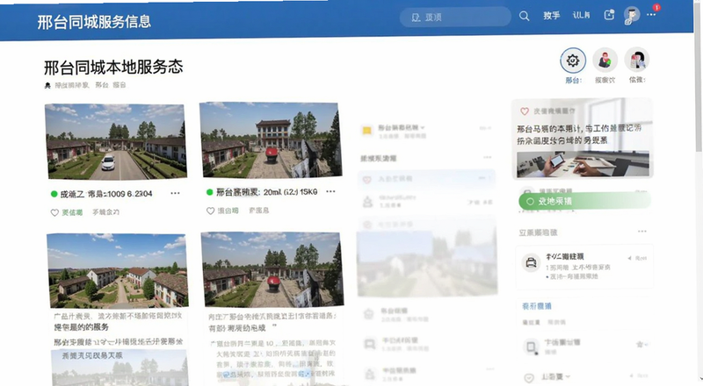This screenshot has height=386, width=703.
Task: Click heart-circle icon at the right sidebar bottom
Action: coord(529,377)
